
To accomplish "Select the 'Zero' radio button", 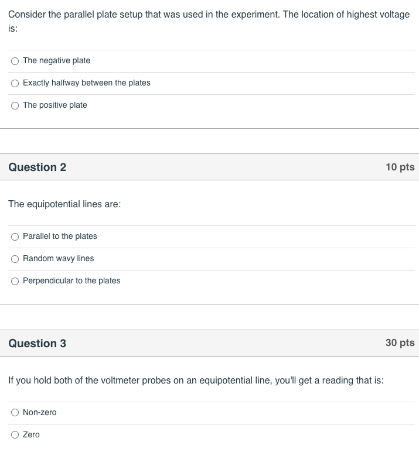I will click(x=15, y=434).
